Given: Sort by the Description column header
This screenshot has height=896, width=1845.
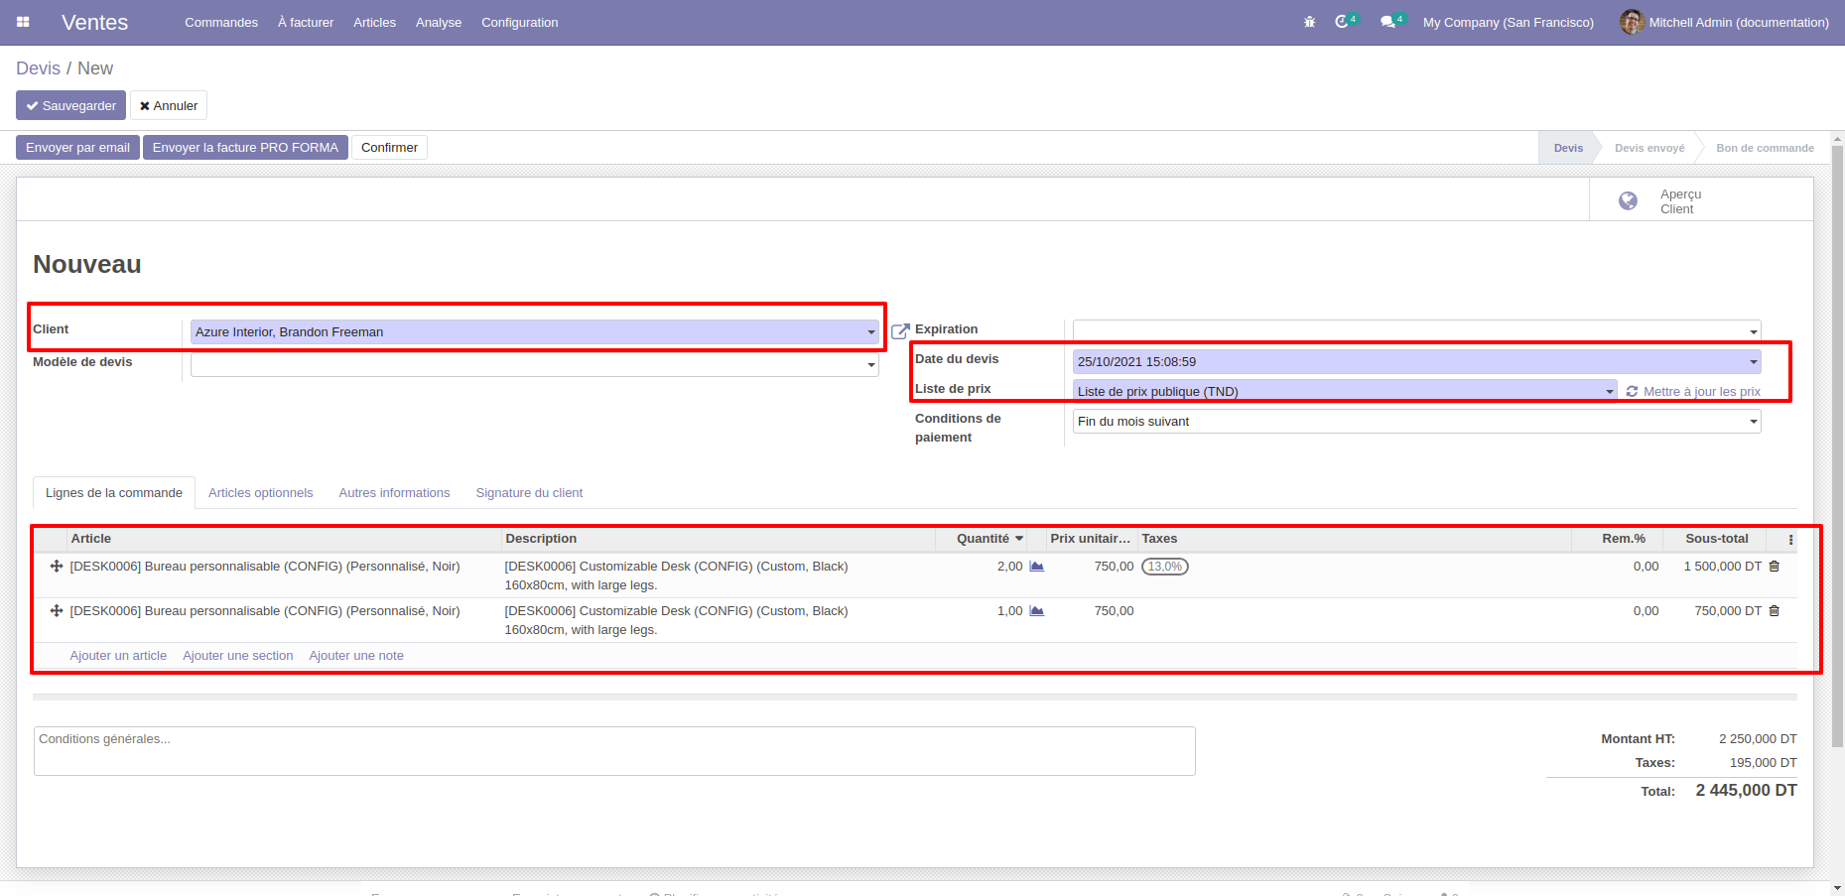Looking at the screenshot, I should click(719, 539).
